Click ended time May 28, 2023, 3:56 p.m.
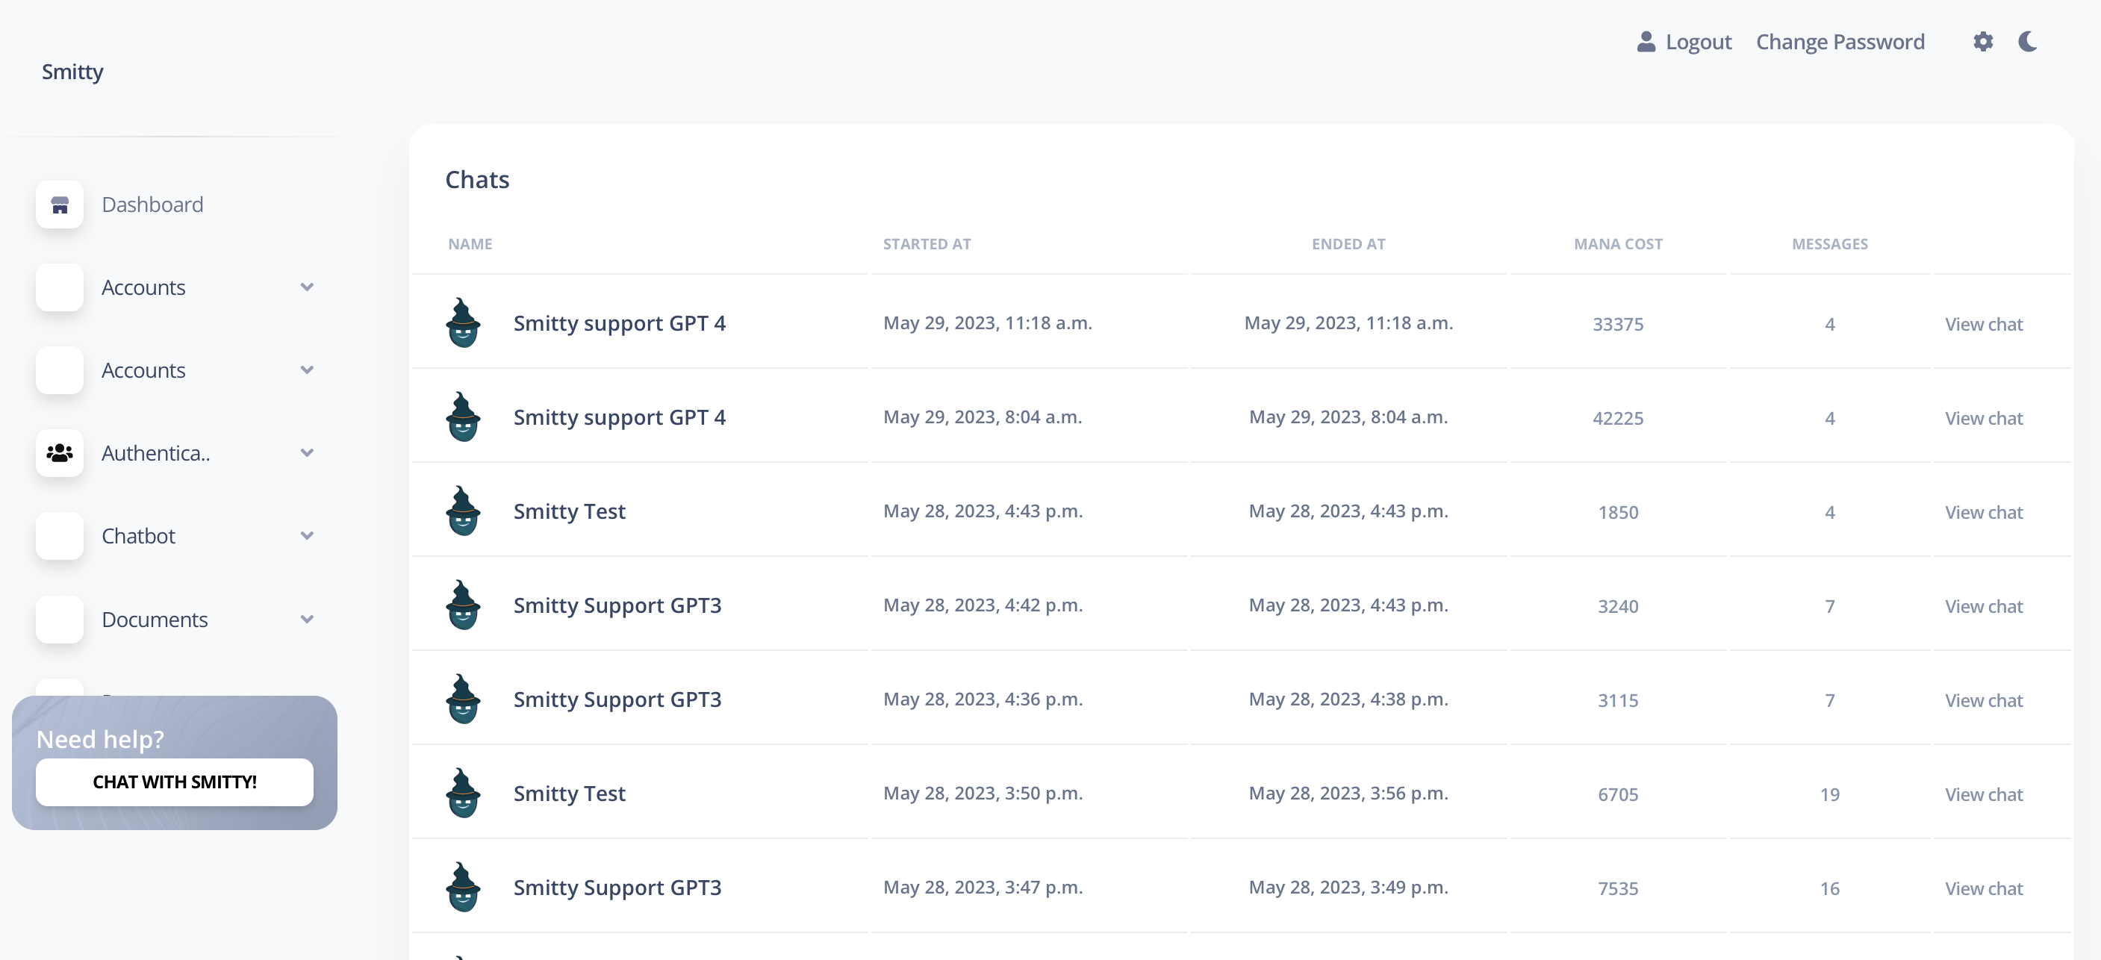Image resolution: width=2101 pixels, height=960 pixels. (x=1348, y=793)
